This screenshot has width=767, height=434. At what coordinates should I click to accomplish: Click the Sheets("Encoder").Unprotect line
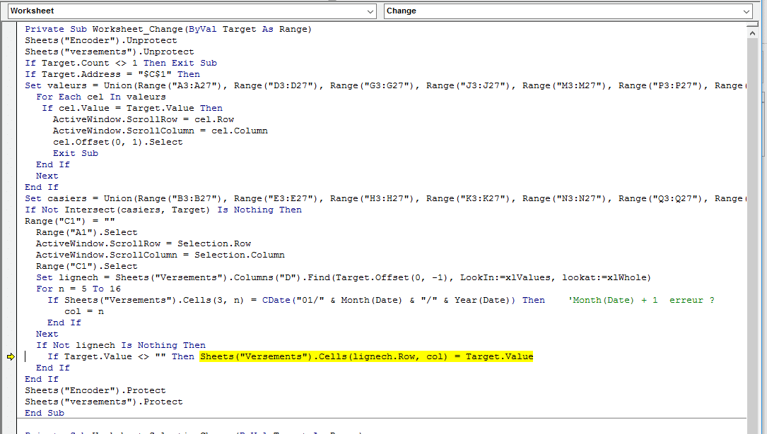(100, 40)
